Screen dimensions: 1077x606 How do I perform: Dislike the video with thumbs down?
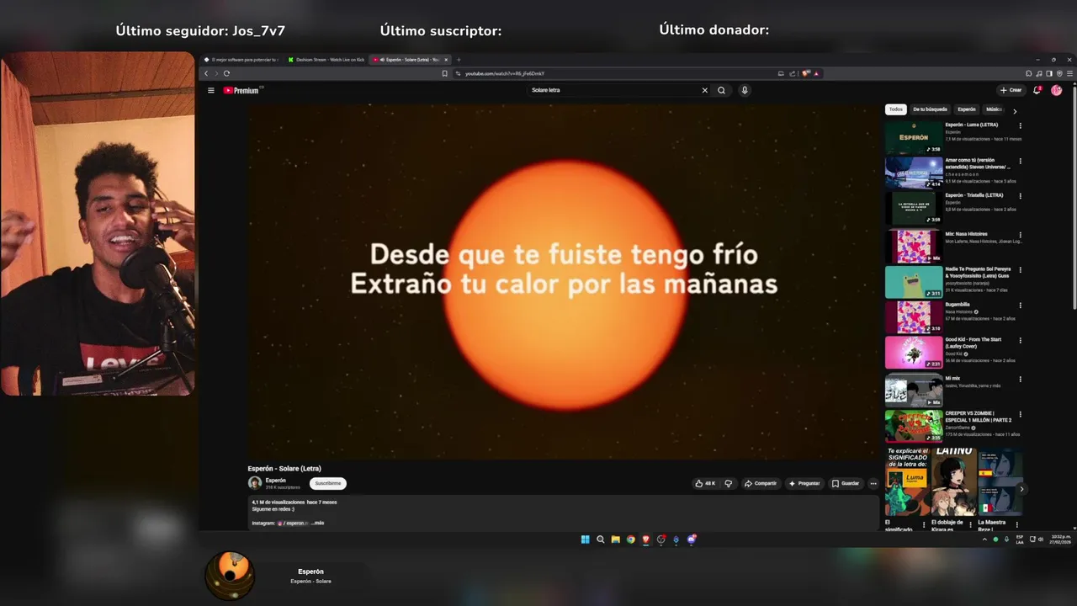[729, 483]
